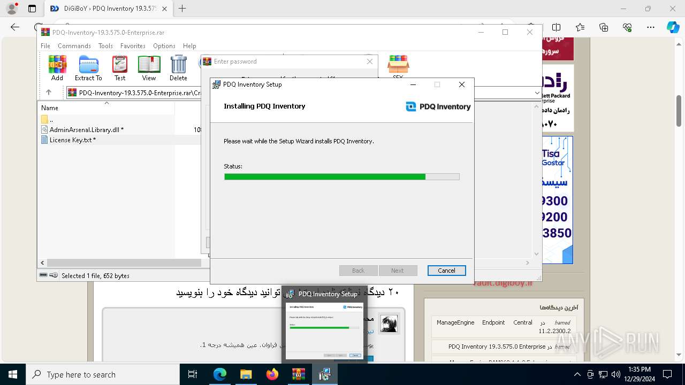
Task: Click the Tisa Gostar advertisement banner
Action: [x=558, y=199]
